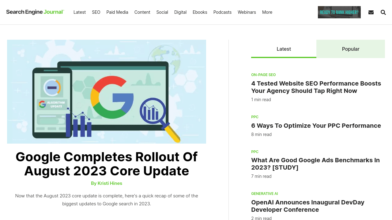Viewport: 392px width, 220px height.
Task: Open the envelope newsletter icon
Action: (x=371, y=12)
